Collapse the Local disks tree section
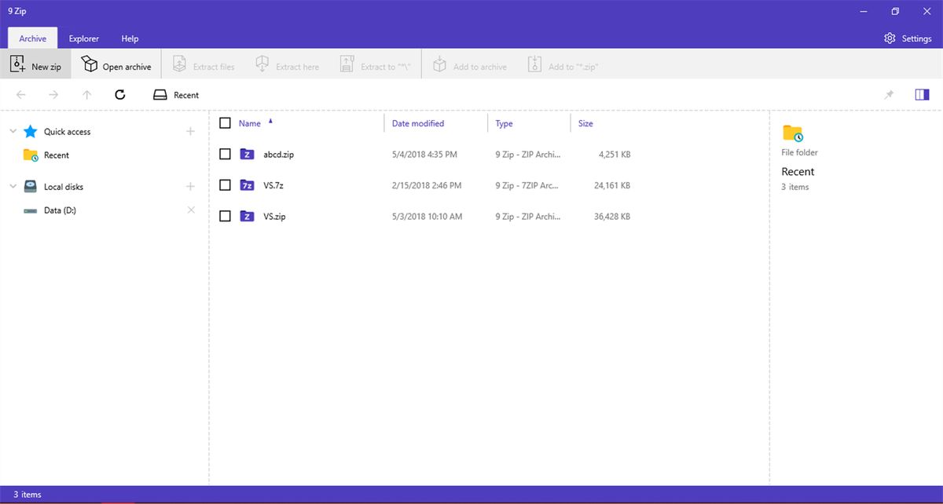The height and width of the screenshot is (504, 943). 13,187
